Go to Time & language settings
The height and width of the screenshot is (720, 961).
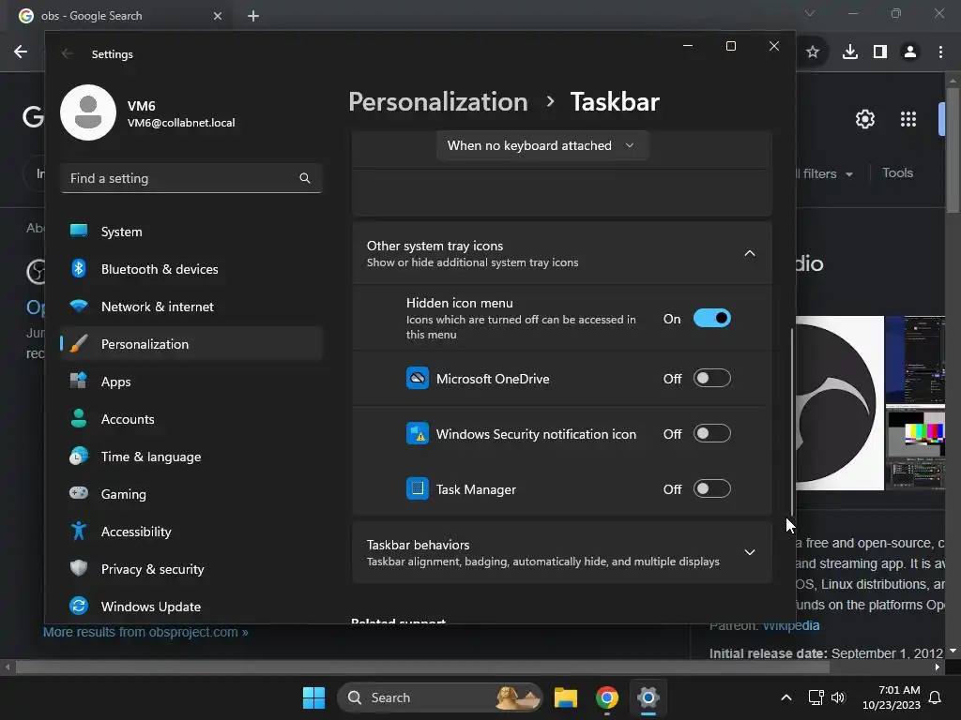[x=191, y=457]
